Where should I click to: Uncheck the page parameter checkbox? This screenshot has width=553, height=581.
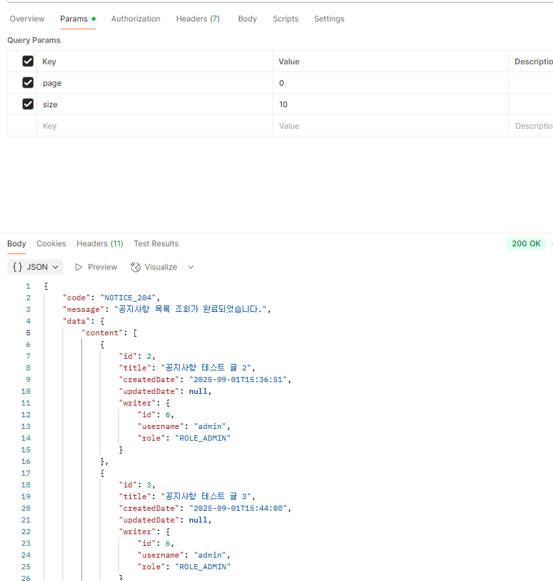click(x=28, y=83)
